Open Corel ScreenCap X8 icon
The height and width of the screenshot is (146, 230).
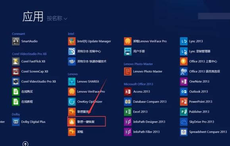[x=16, y=71]
